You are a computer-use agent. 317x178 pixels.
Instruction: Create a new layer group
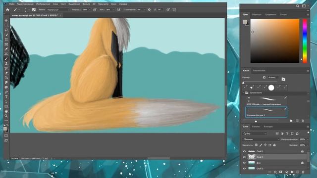292,172
